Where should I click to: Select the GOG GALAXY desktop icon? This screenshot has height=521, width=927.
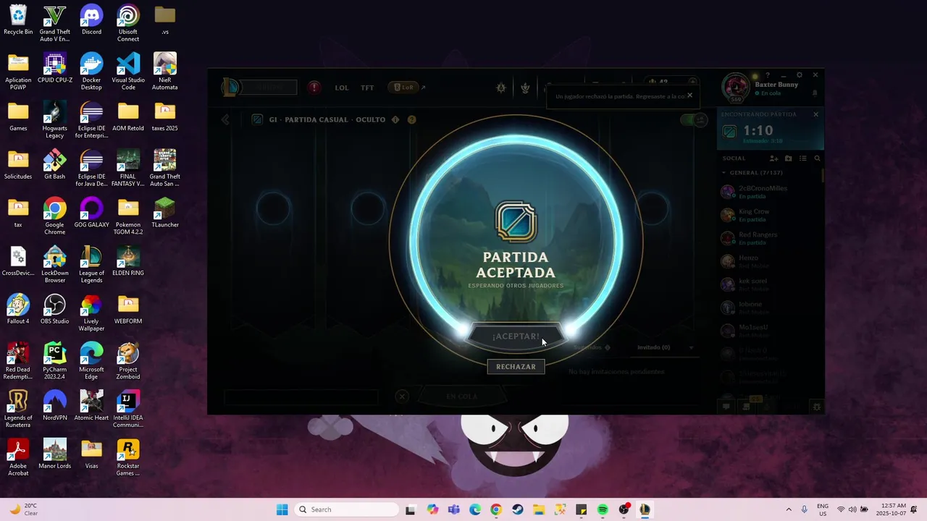coord(91,213)
